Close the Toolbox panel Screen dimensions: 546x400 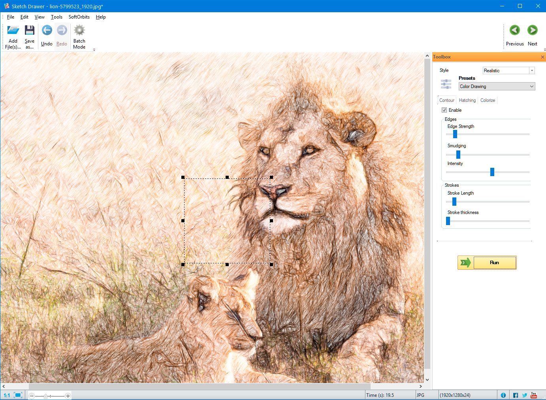click(542, 57)
